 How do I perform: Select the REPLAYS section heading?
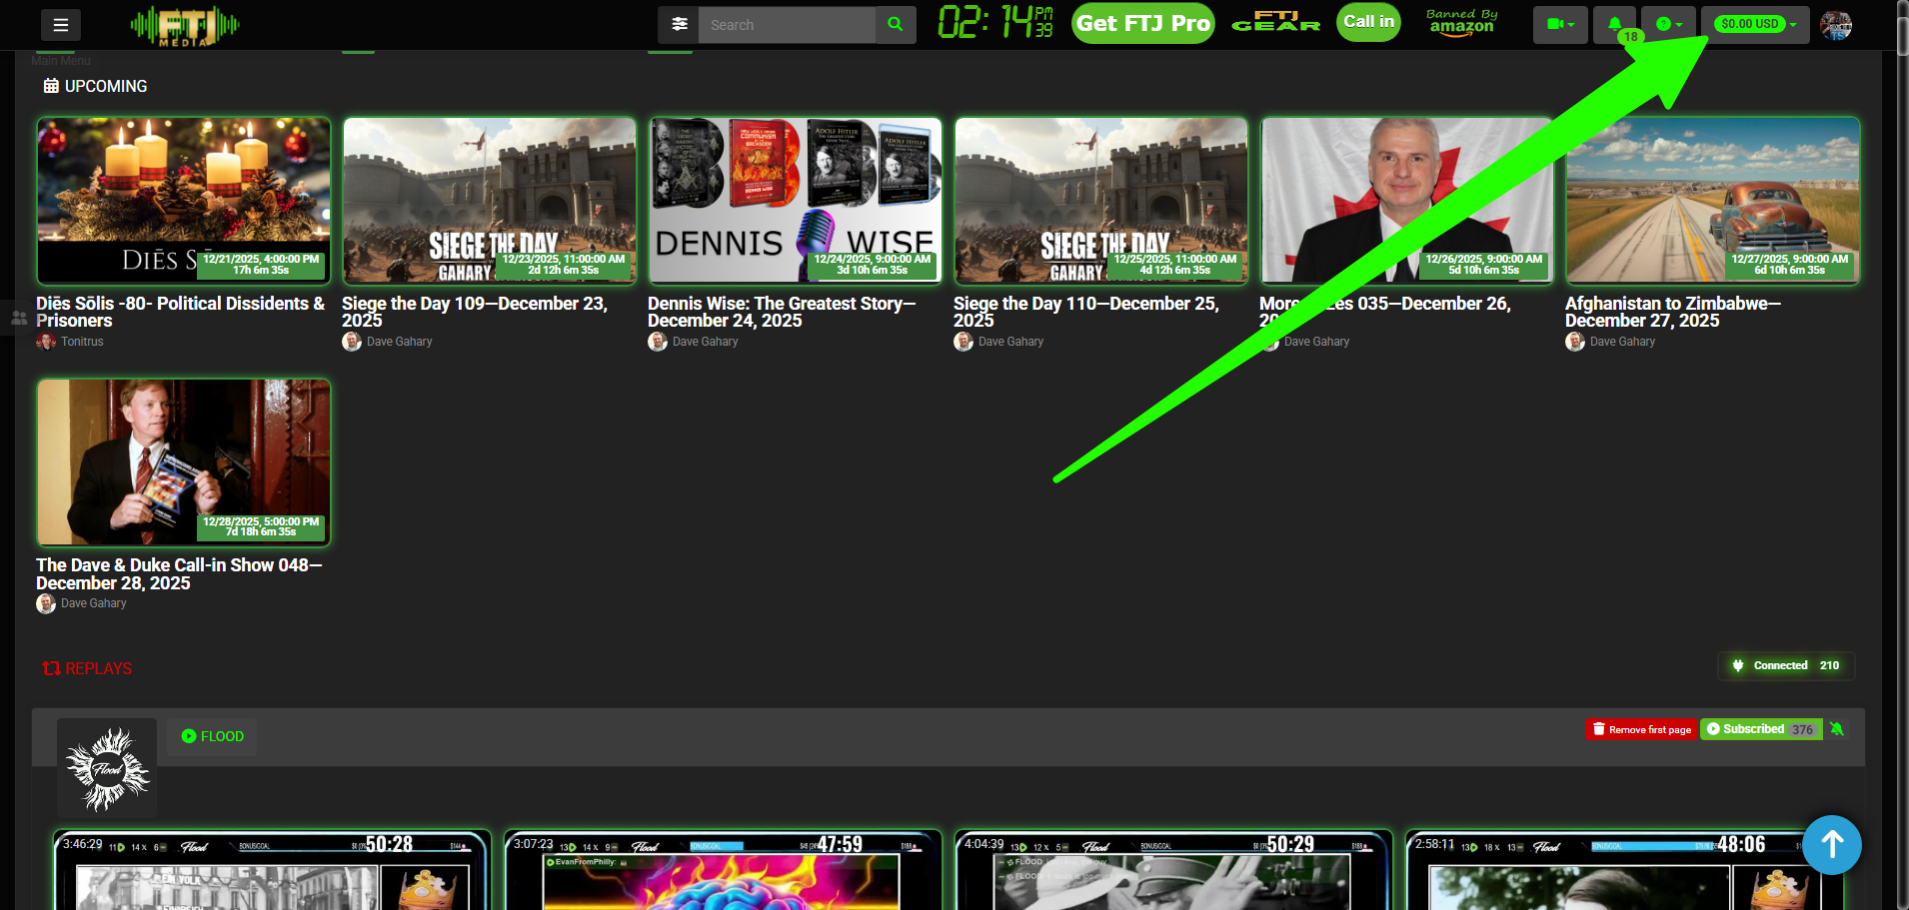(x=88, y=668)
